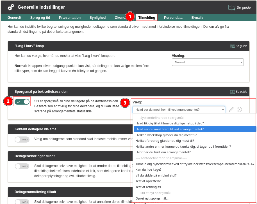Enable the Deltagerændringer tilladt toggle
The width and height of the screenshot is (257, 204).
coord(22,166)
